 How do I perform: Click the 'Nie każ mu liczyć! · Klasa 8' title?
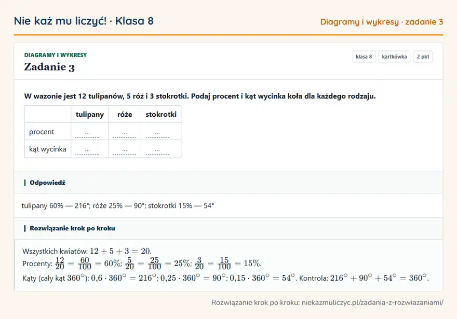coord(84,21)
